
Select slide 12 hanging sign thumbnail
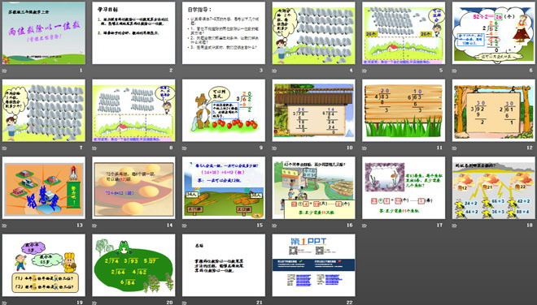click(x=494, y=110)
